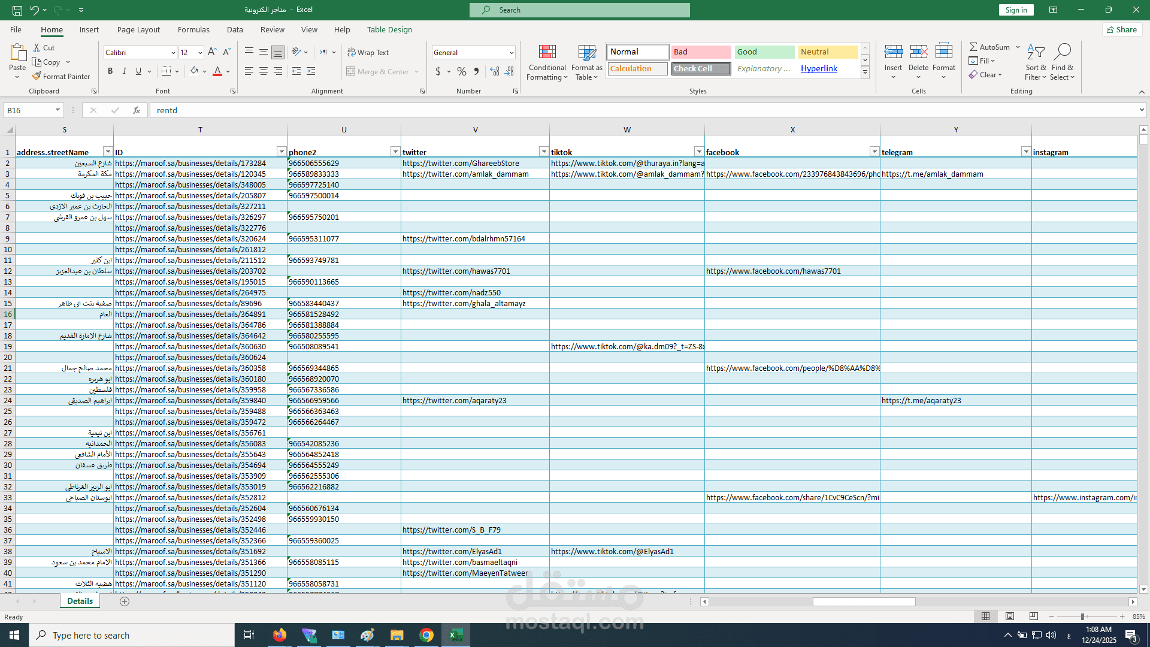Image resolution: width=1150 pixels, height=647 pixels.
Task: Toggle Wrap Text on
Action: pyautogui.click(x=368, y=53)
